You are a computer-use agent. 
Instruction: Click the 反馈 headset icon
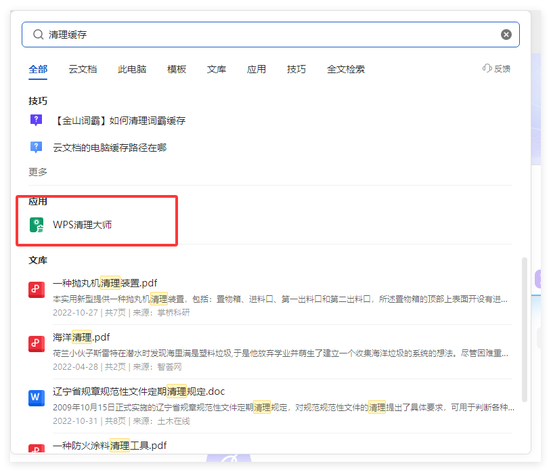[x=487, y=68]
